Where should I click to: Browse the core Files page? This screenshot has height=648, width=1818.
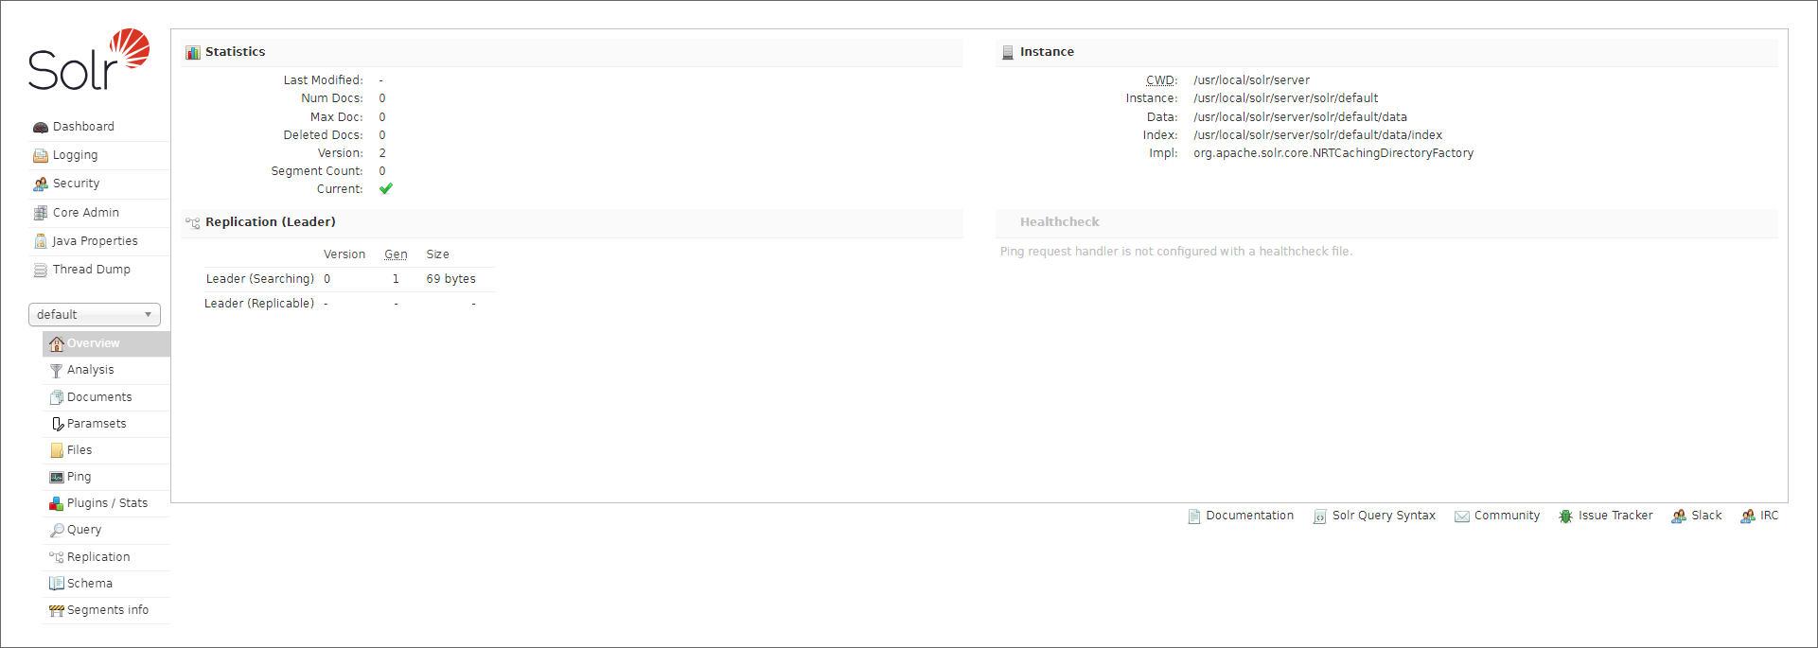point(79,450)
